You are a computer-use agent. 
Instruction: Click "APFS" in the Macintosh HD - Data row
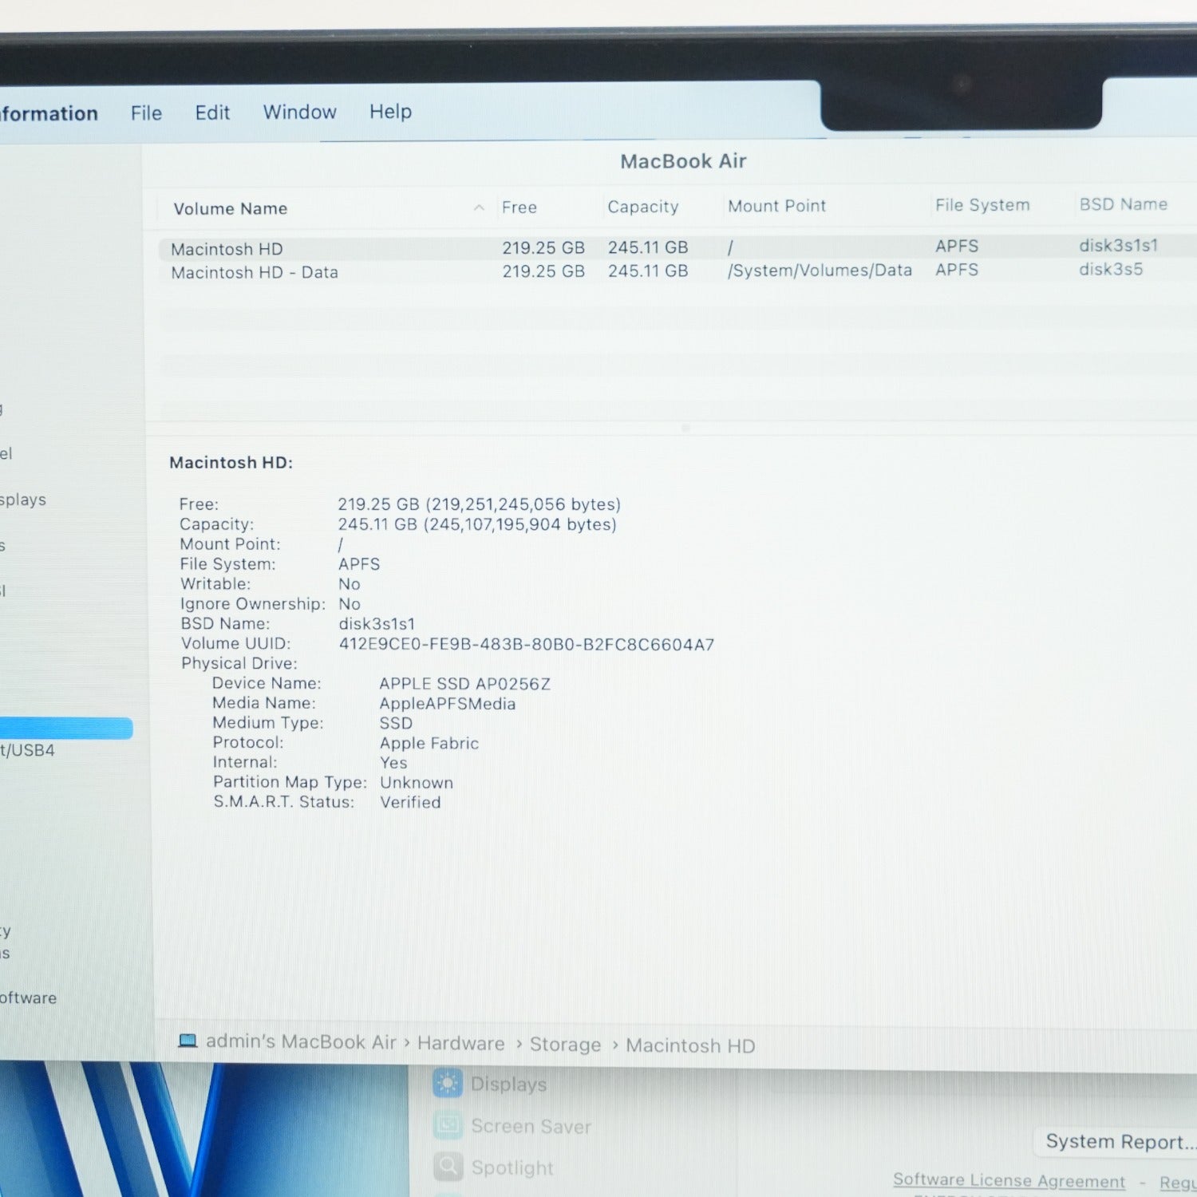point(957,270)
